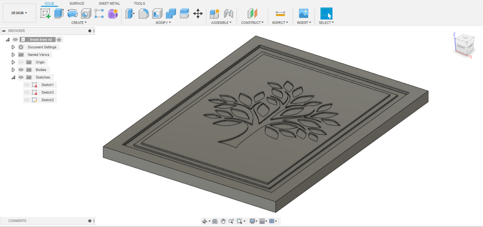This screenshot has height=227, width=483.
Task: Click the Create Sketch tool icon
Action: coord(46,14)
